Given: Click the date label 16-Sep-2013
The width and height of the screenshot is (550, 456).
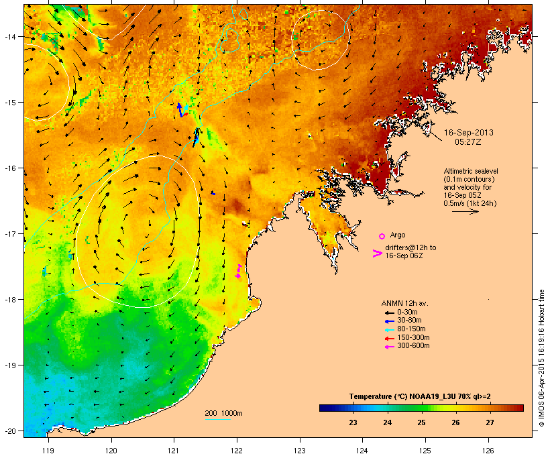Looking at the screenshot, I should coord(468,133).
